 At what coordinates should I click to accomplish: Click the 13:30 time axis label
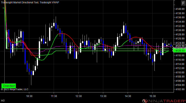click(103, 96)
